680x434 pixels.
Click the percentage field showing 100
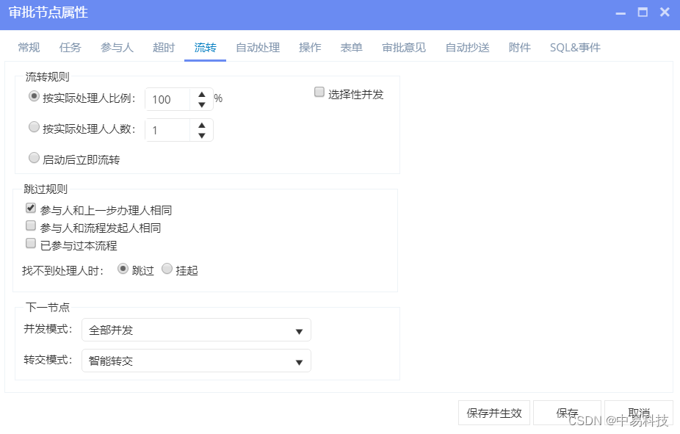(167, 99)
